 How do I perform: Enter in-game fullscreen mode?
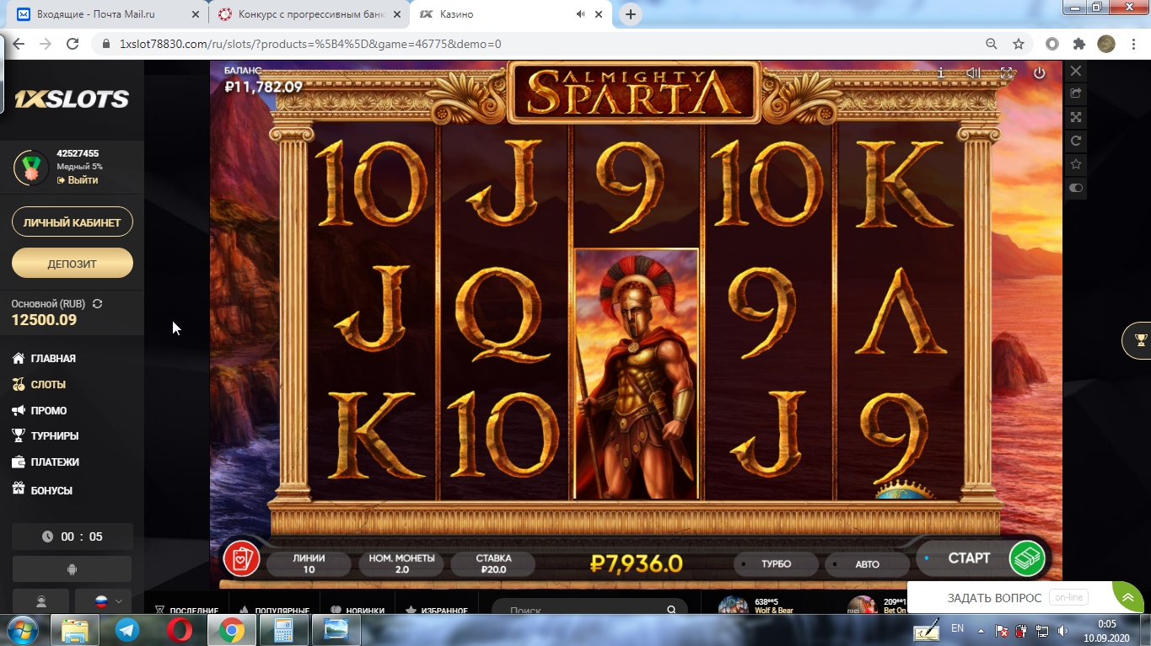[x=1006, y=73]
